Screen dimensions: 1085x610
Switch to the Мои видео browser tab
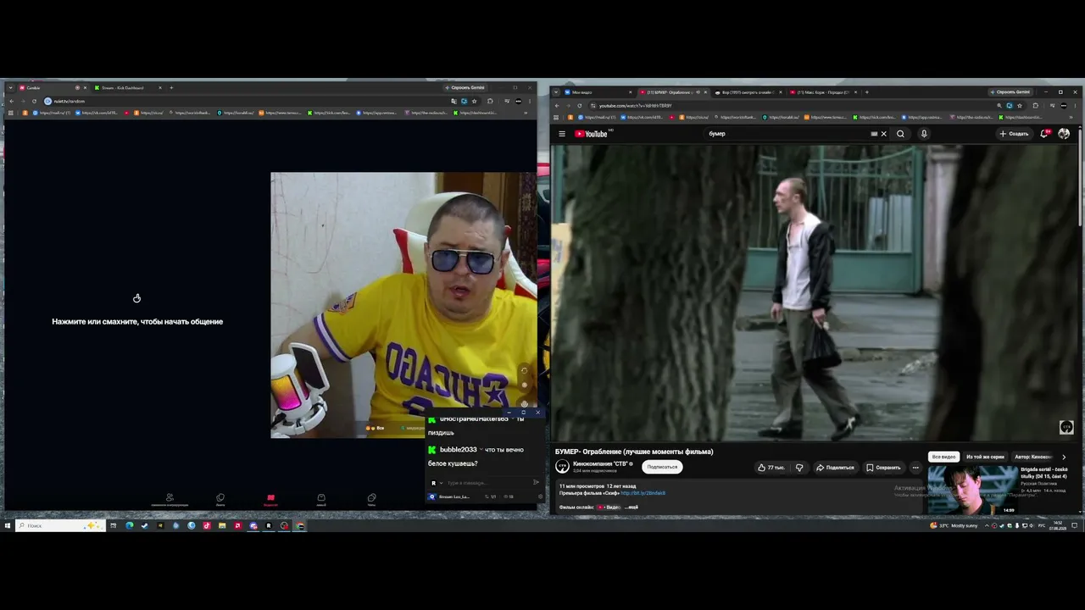tap(598, 91)
